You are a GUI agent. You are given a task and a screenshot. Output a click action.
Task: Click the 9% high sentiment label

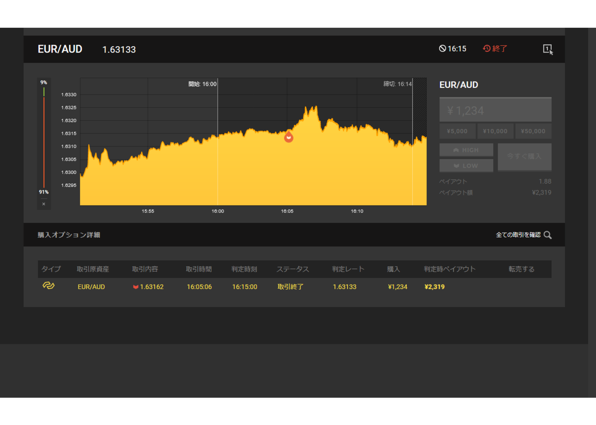click(44, 82)
